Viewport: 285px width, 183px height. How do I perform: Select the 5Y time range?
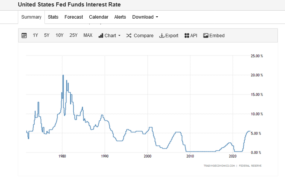47,35
